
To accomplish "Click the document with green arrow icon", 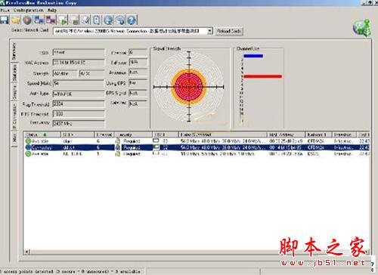I will pos(63,20).
